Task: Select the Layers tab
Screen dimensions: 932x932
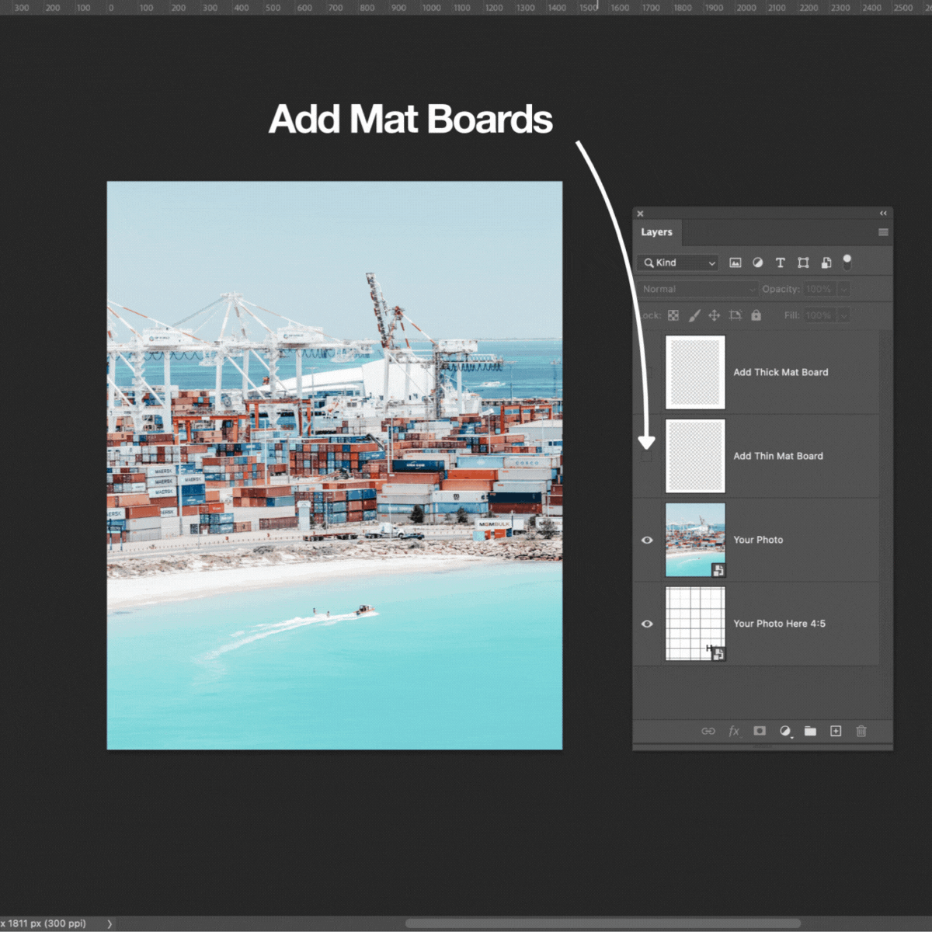Action: tap(656, 232)
